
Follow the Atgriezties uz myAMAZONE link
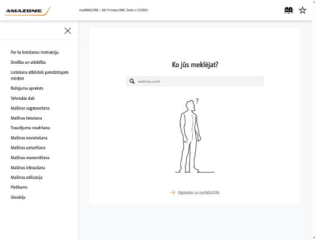(x=198, y=193)
